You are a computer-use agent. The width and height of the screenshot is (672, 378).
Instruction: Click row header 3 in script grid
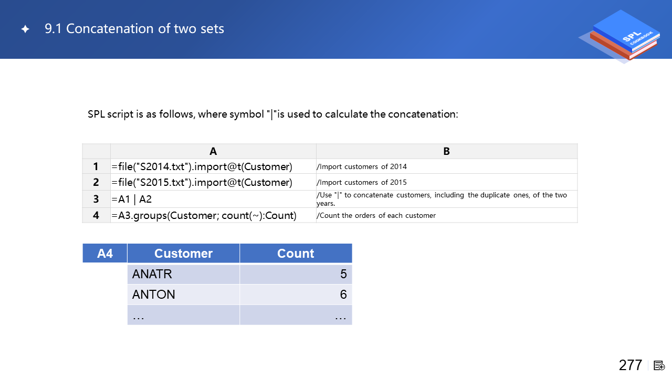tap(96, 199)
